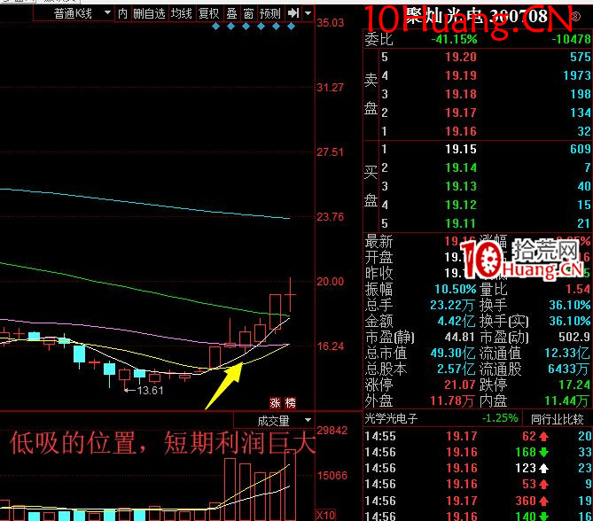
Task: Expand the toolbar overflow dropdown arrow
Action: pos(308,13)
